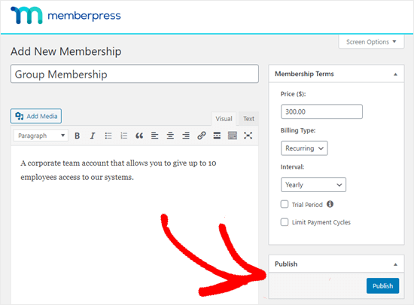The width and height of the screenshot is (414, 305).
Task: Open the Billing Type dropdown
Action: [304, 148]
